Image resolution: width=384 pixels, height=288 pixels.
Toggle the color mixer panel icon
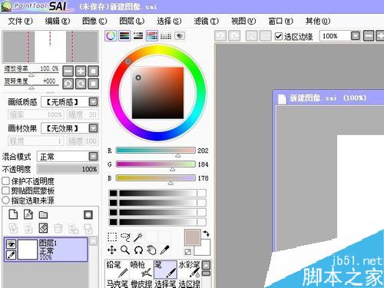[152, 36]
